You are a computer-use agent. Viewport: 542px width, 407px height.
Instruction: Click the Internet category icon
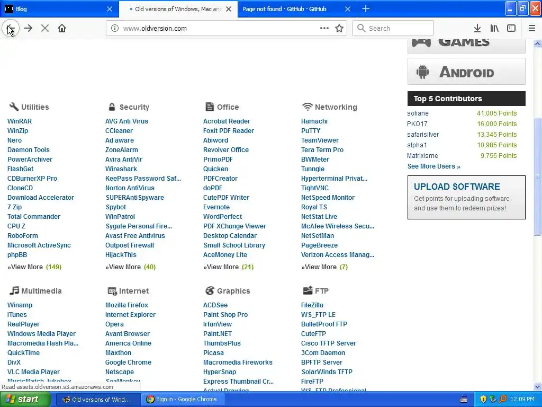coord(112,291)
